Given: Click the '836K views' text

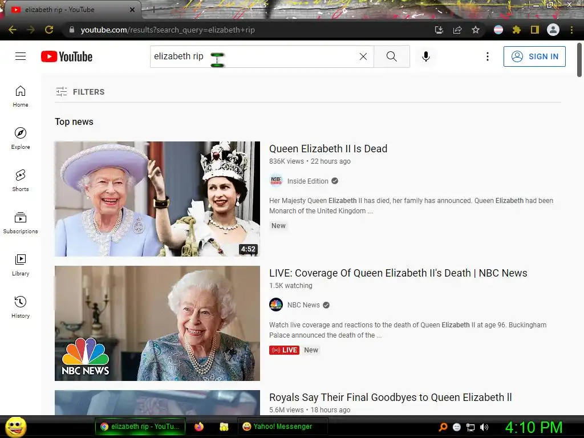Looking at the screenshot, I should [286, 161].
